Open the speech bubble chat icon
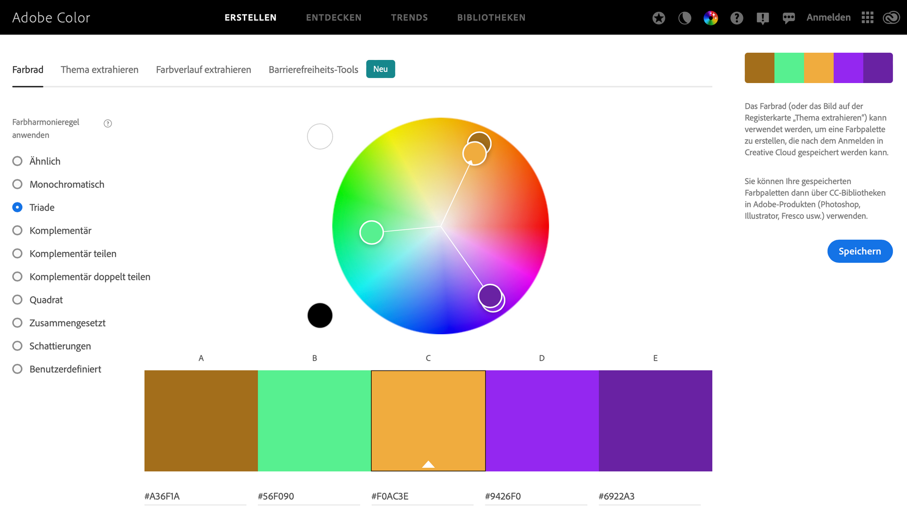 click(788, 18)
